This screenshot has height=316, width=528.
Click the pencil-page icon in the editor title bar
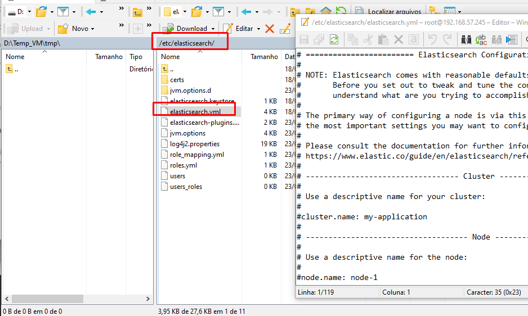(x=305, y=22)
